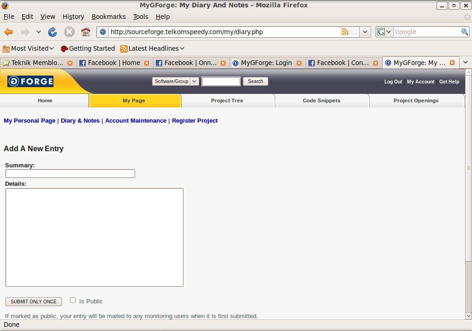
Task: Close the MyGForge: Login tab
Action: (299, 63)
